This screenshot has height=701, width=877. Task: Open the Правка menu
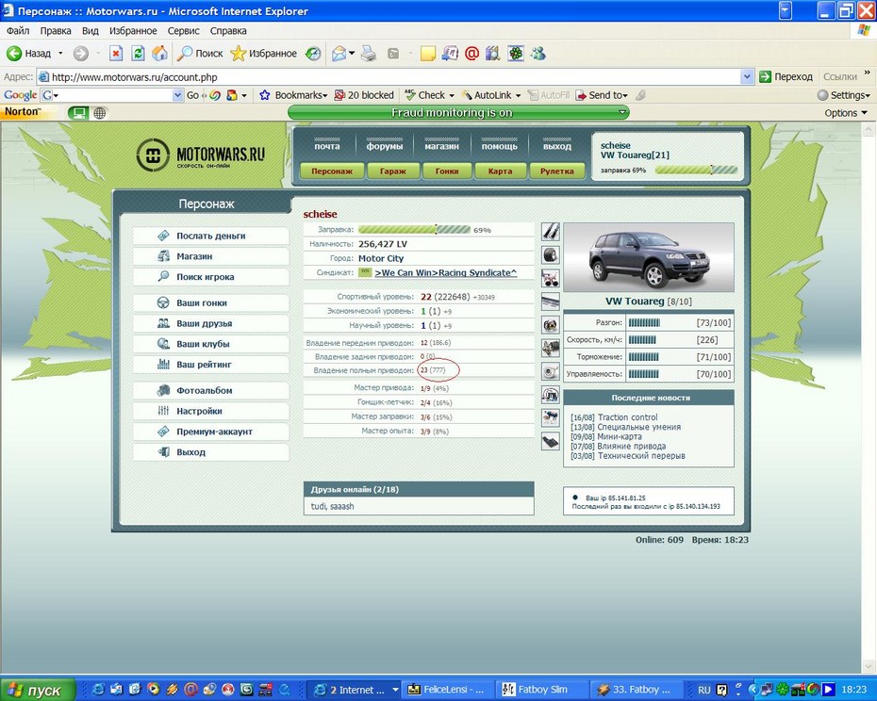tap(56, 31)
